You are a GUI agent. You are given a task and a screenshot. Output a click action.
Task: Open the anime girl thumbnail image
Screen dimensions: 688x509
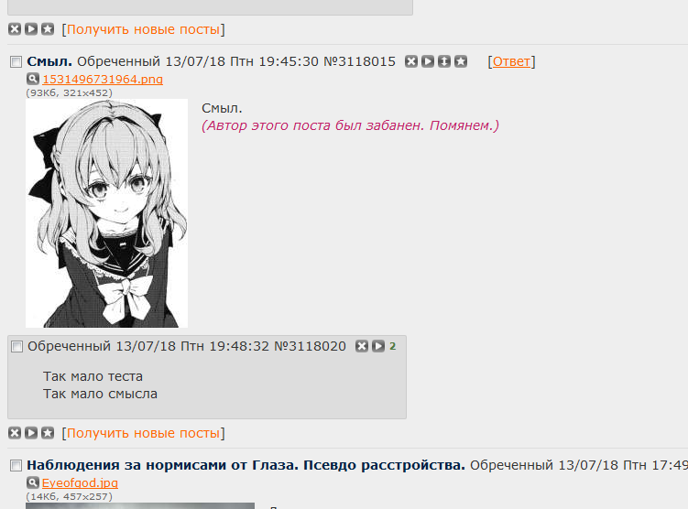tap(106, 213)
